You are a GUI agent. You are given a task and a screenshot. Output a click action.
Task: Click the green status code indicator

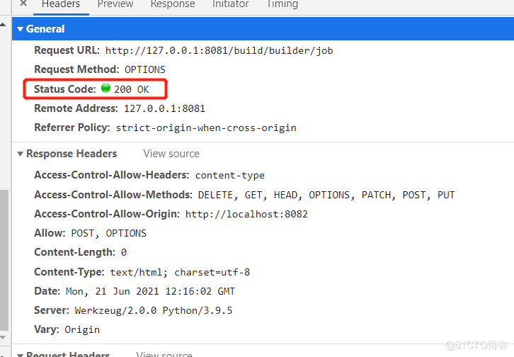(x=105, y=88)
